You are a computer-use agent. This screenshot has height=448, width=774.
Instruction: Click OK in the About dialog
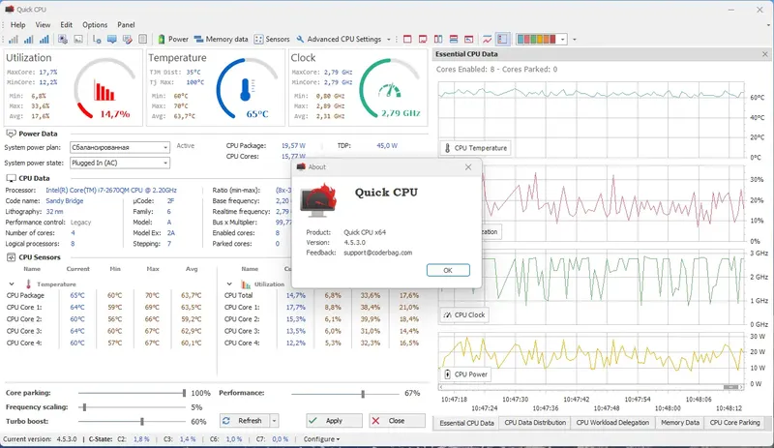coord(448,270)
